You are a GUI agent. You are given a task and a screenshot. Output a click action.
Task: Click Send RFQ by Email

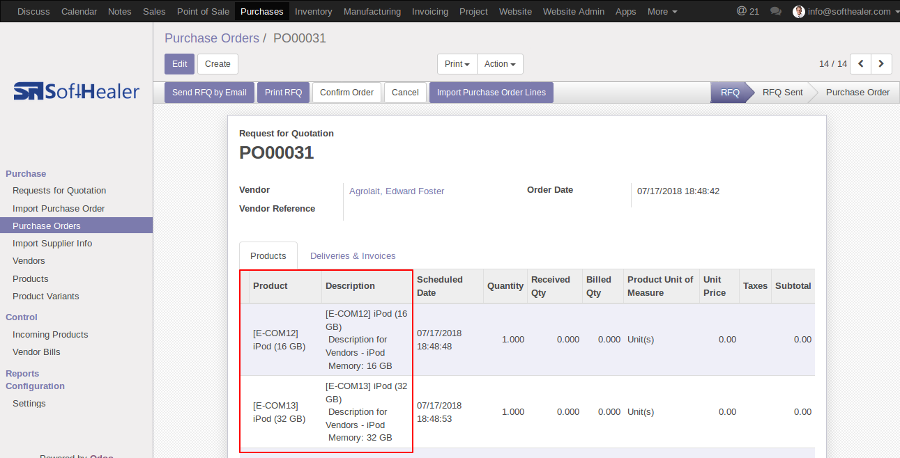tap(209, 93)
